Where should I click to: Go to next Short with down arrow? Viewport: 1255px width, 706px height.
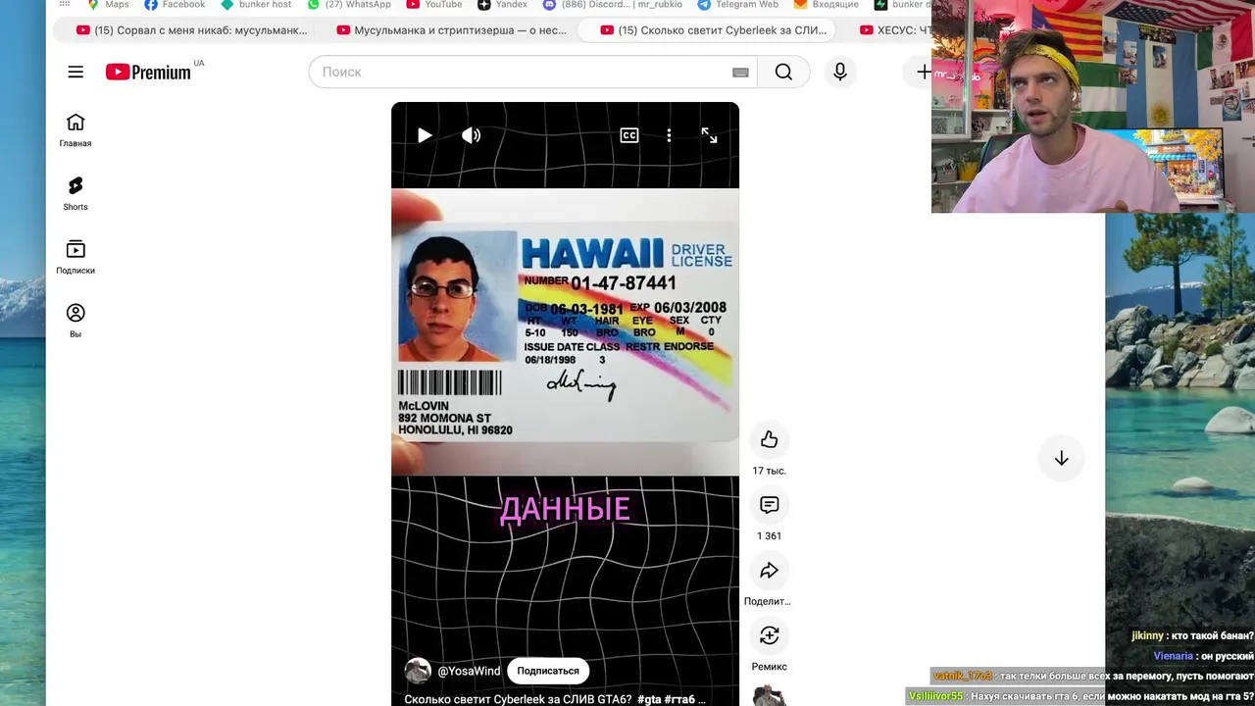(1061, 458)
